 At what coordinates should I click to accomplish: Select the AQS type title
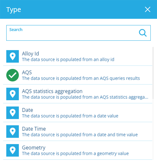[27, 72]
